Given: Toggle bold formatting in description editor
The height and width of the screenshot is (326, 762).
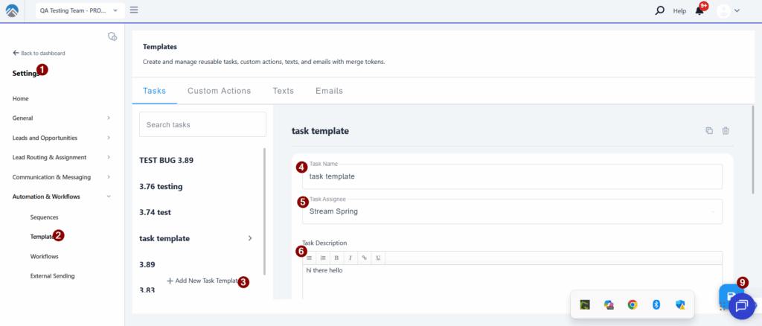Looking at the screenshot, I should pyautogui.click(x=336, y=258).
